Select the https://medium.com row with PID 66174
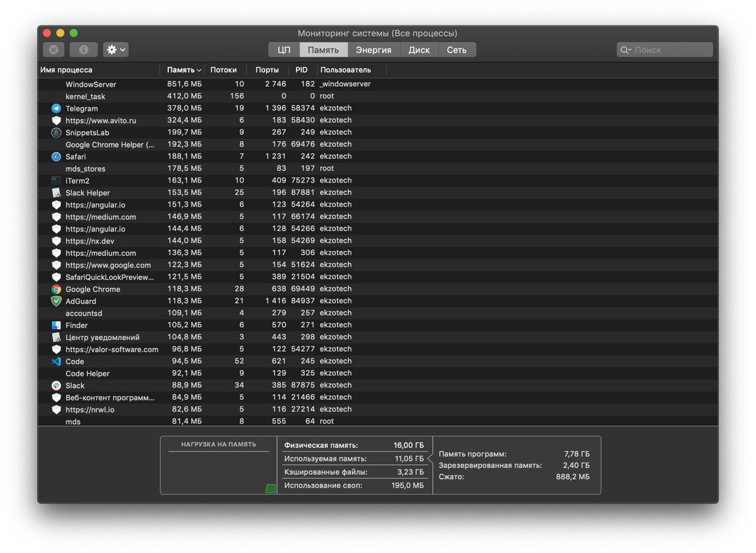The height and width of the screenshot is (553, 756). click(x=378, y=217)
